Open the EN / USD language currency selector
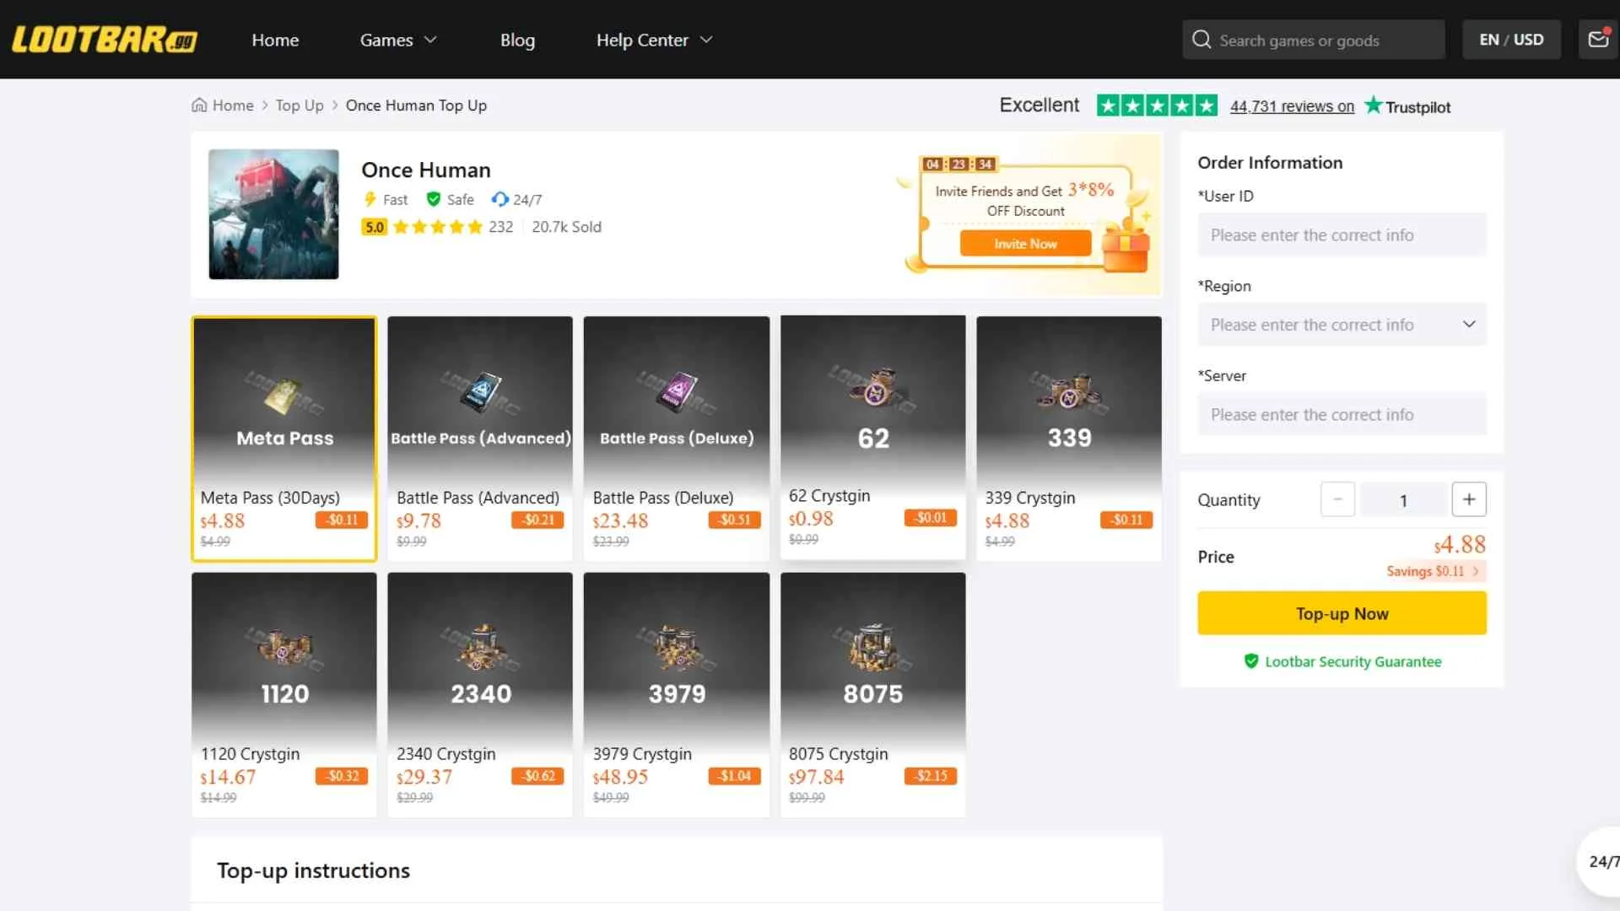This screenshot has width=1620, height=911. [1511, 40]
